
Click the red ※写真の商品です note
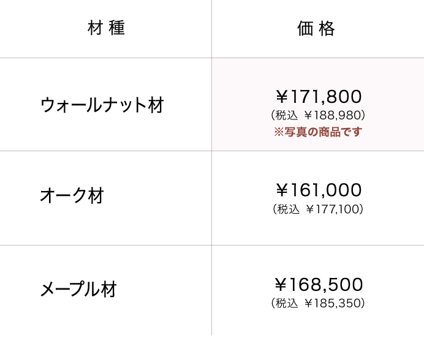[x=318, y=132]
